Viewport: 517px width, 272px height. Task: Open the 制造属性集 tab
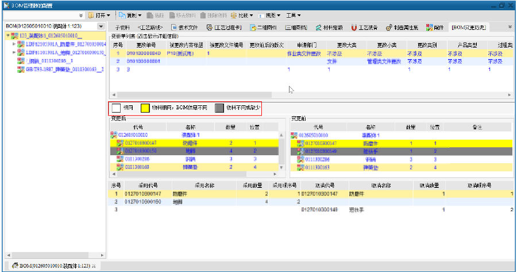click(x=402, y=27)
